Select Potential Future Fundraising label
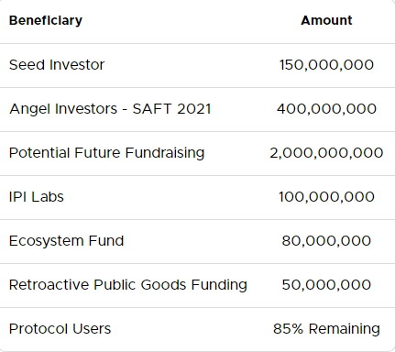 click(106, 153)
